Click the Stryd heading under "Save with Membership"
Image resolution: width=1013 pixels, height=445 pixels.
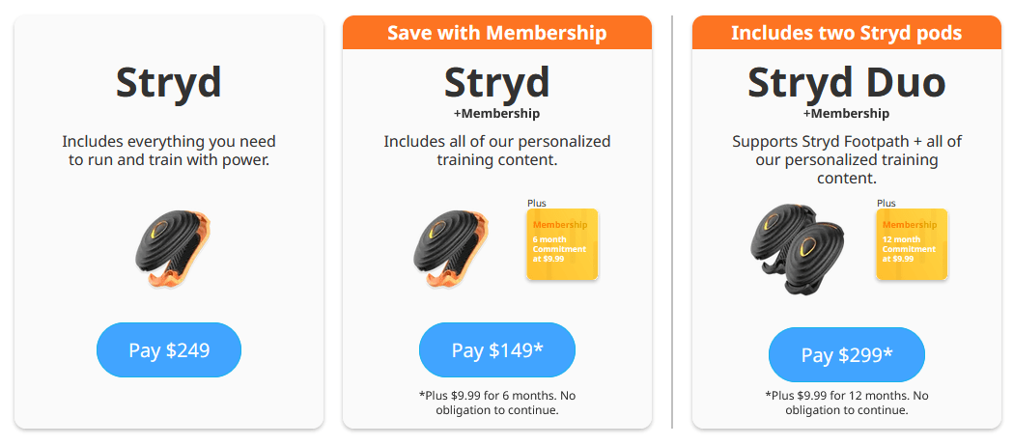[x=497, y=83]
